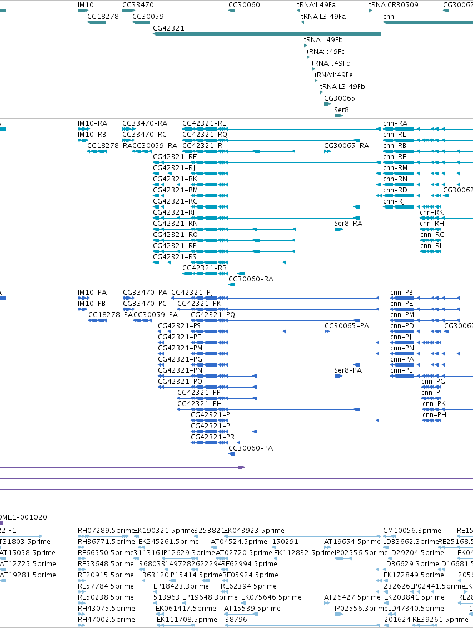Viewport: 473px width, 628px height.
Task: Click the CG18278-PA protein label
Action: click(x=111, y=315)
